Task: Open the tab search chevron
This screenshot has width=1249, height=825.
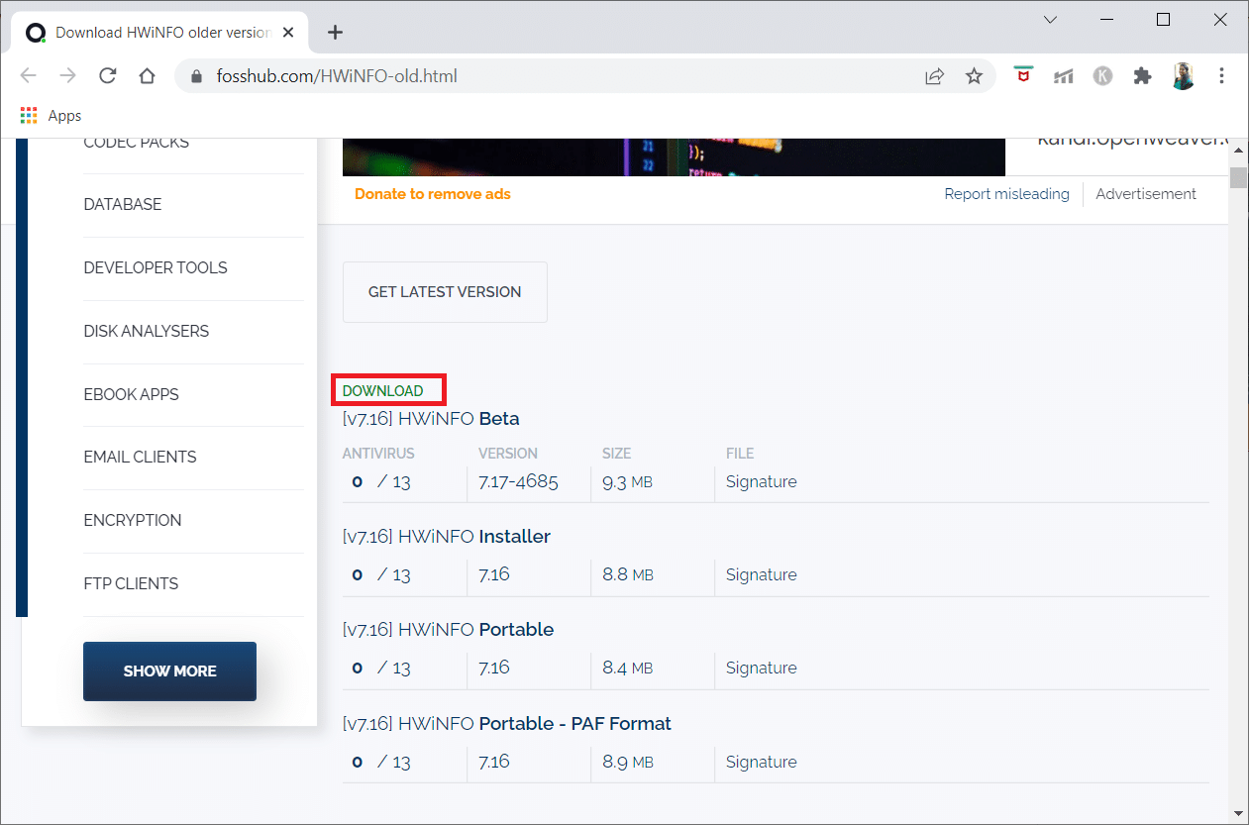Action: pos(1050,20)
